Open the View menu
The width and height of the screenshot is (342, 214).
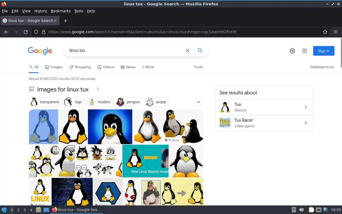(26, 11)
